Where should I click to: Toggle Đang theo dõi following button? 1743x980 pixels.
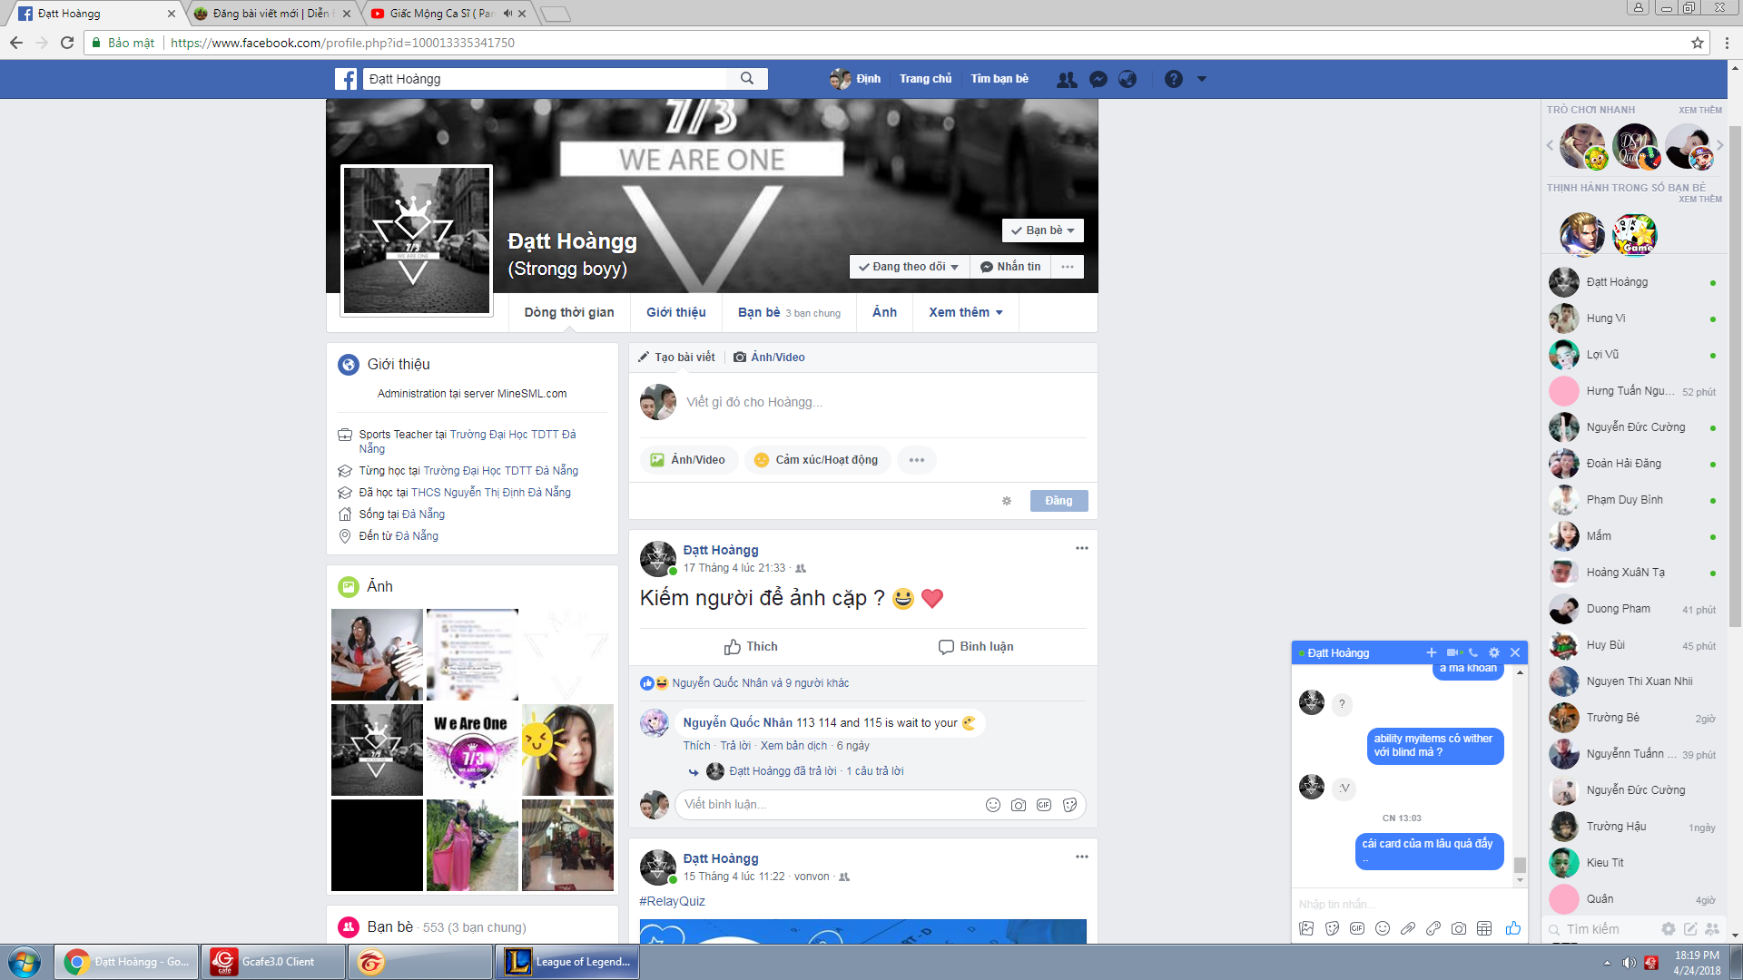click(909, 267)
